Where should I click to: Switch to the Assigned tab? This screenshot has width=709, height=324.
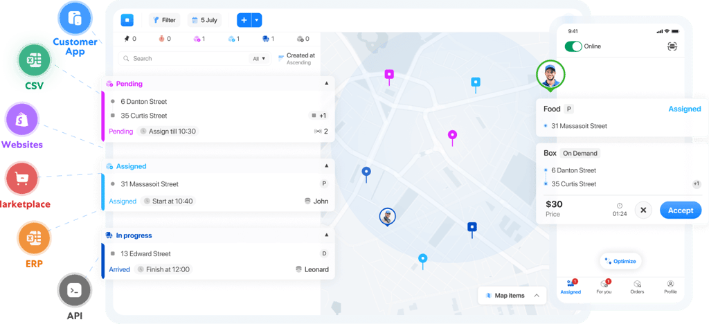pyautogui.click(x=571, y=287)
